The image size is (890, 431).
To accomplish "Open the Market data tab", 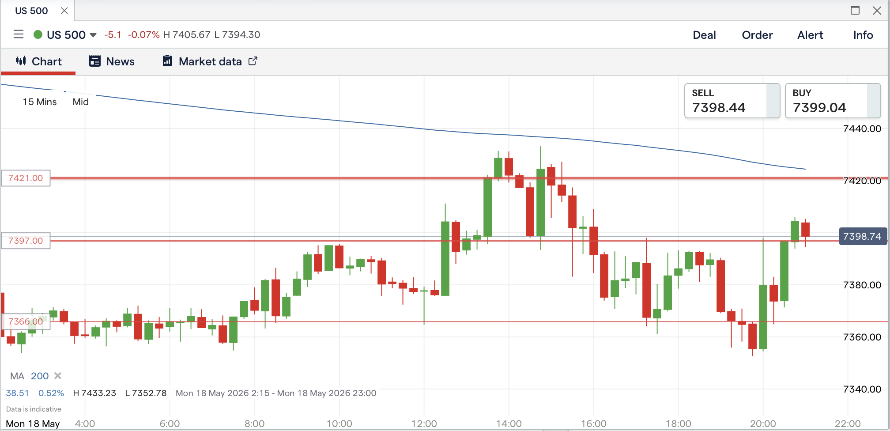I will [210, 61].
